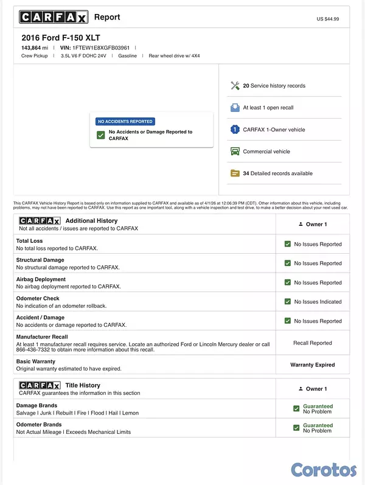Click the blue 1-Owner badge icon
Viewport: 365px width, 485px height.
[x=235, y=129]
